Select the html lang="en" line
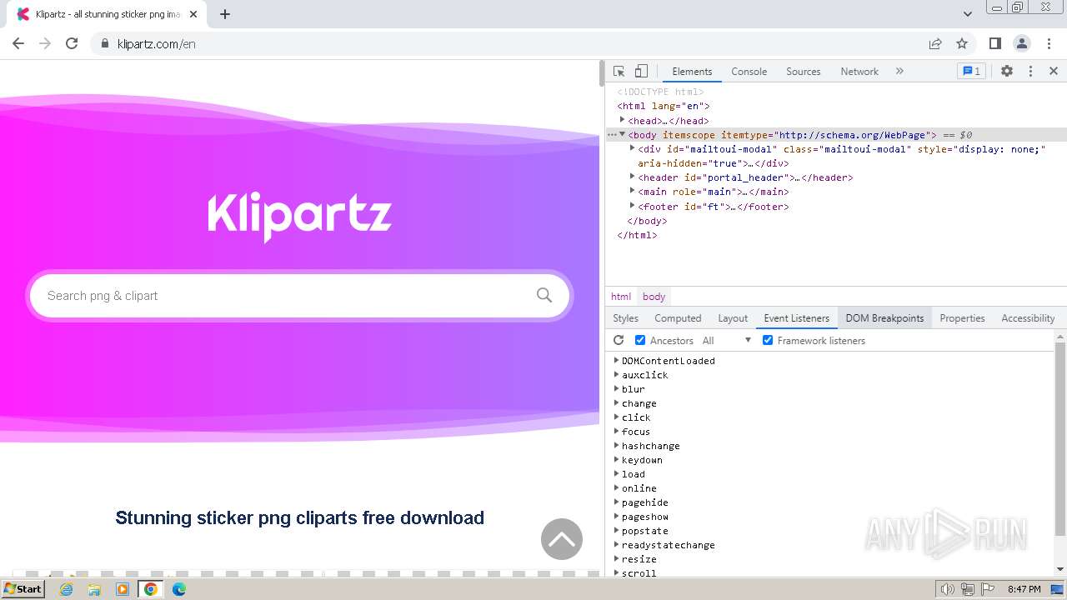The image size is (1067, 600). tap(664, 106)
